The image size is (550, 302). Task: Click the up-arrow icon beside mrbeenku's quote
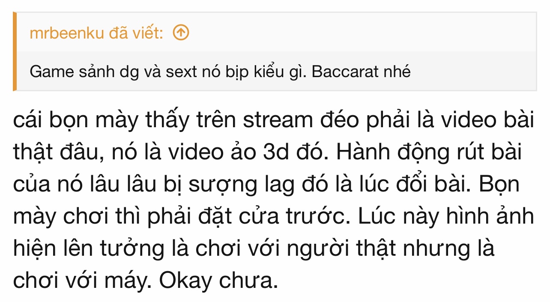pos(181,33)
